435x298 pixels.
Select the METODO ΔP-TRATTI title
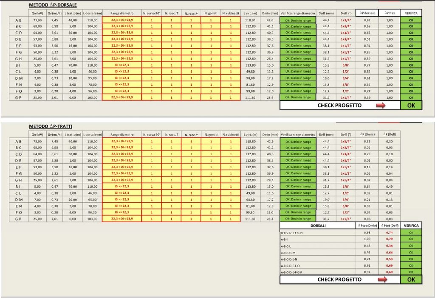51,126
